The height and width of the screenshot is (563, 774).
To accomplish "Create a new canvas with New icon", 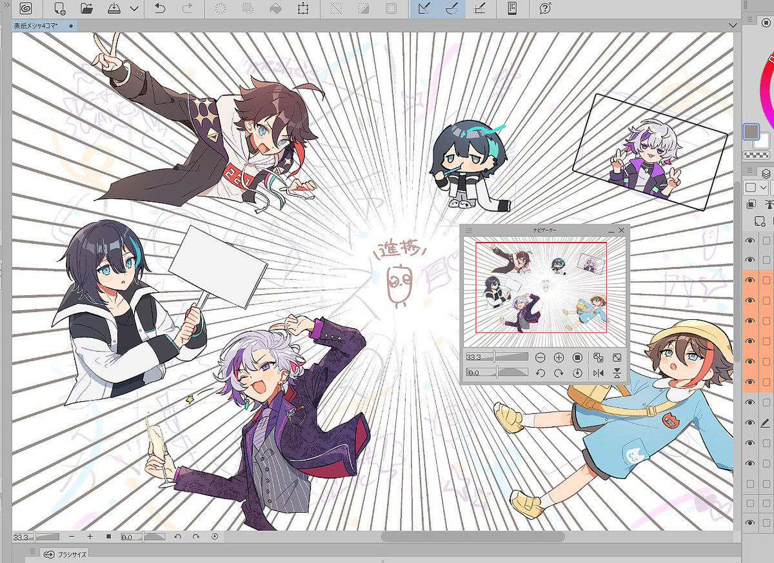I will (59, 8).
